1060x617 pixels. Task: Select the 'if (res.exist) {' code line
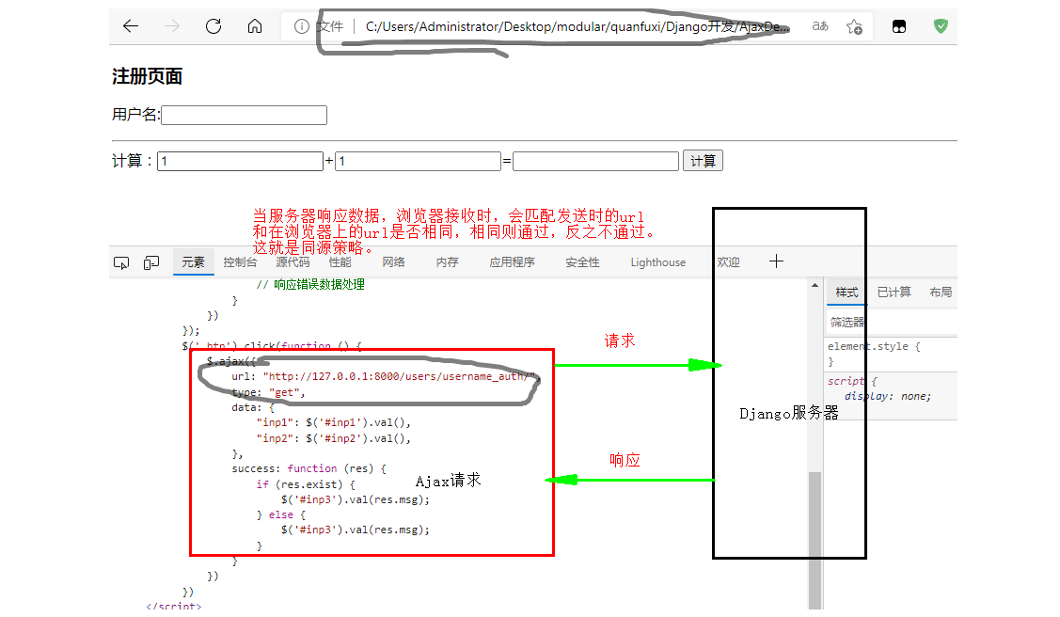coord(306,483)
